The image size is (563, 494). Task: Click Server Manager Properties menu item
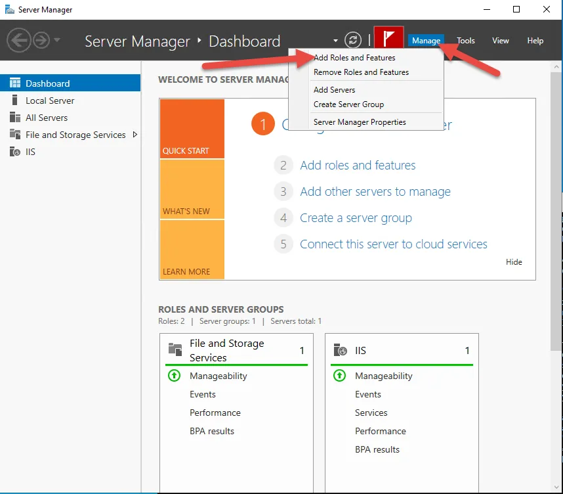(360, 122)
